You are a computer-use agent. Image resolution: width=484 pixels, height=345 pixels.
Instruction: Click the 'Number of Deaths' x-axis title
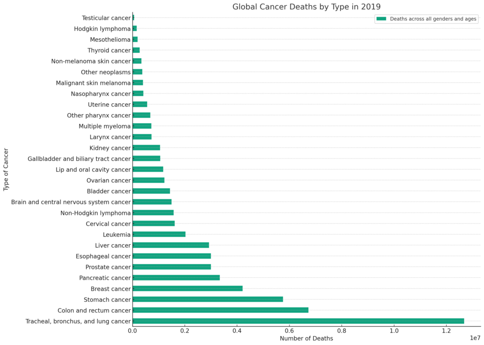click(x=306, y=339)
